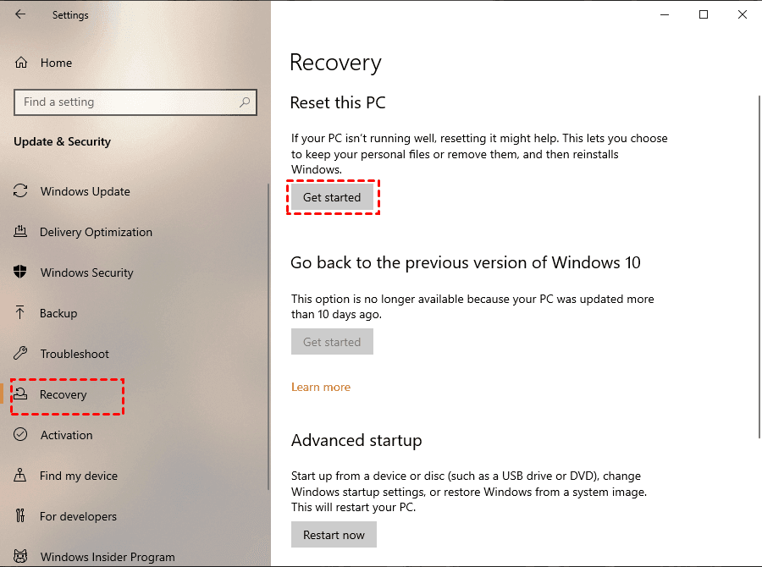The width and height of the screenshot is (762, 567).
Task: Open the Windows Insider Program page
Action: point(108,557)
